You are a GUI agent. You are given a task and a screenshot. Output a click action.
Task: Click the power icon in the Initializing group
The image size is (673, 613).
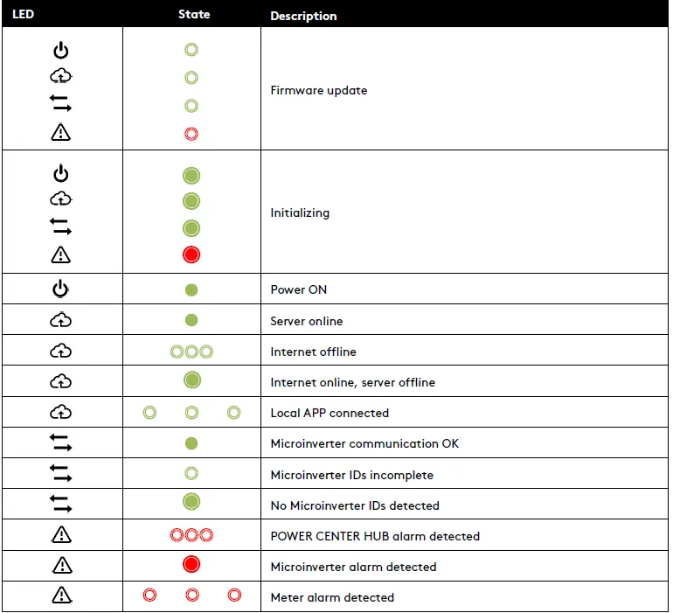60,173
